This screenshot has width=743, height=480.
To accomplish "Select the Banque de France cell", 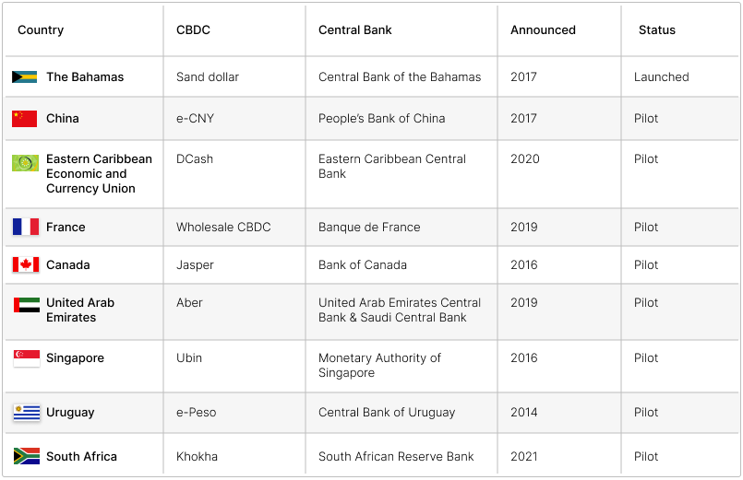I will tap(369, 227).
